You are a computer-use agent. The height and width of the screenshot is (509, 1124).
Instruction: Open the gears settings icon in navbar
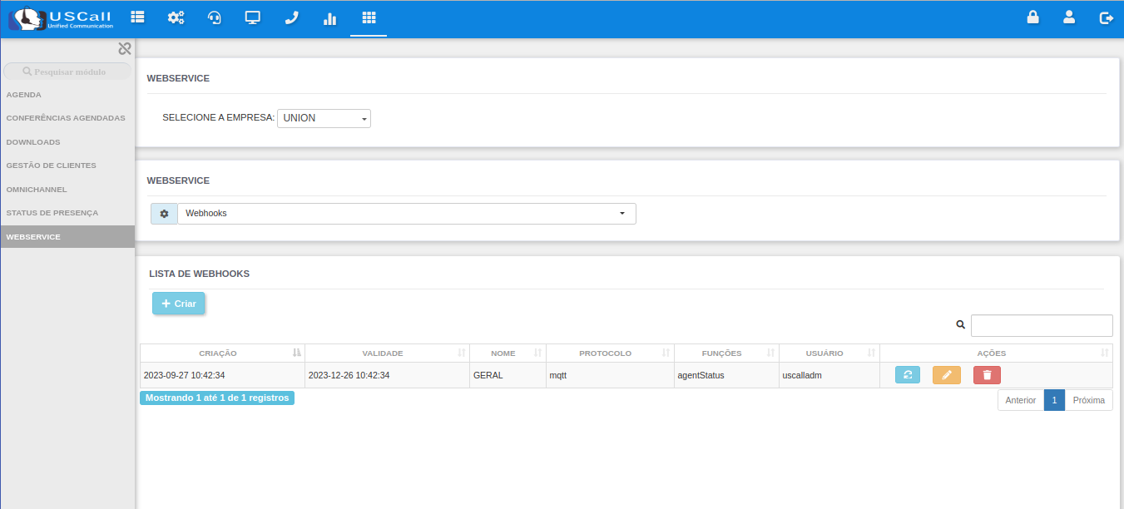(x=176, y=17)
